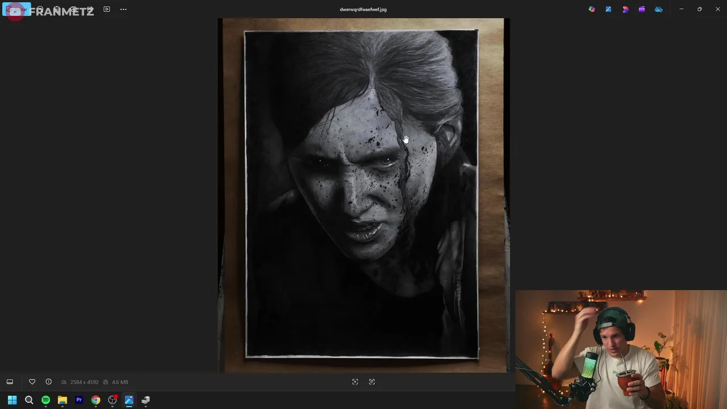Restore down the Photos window

700,9
